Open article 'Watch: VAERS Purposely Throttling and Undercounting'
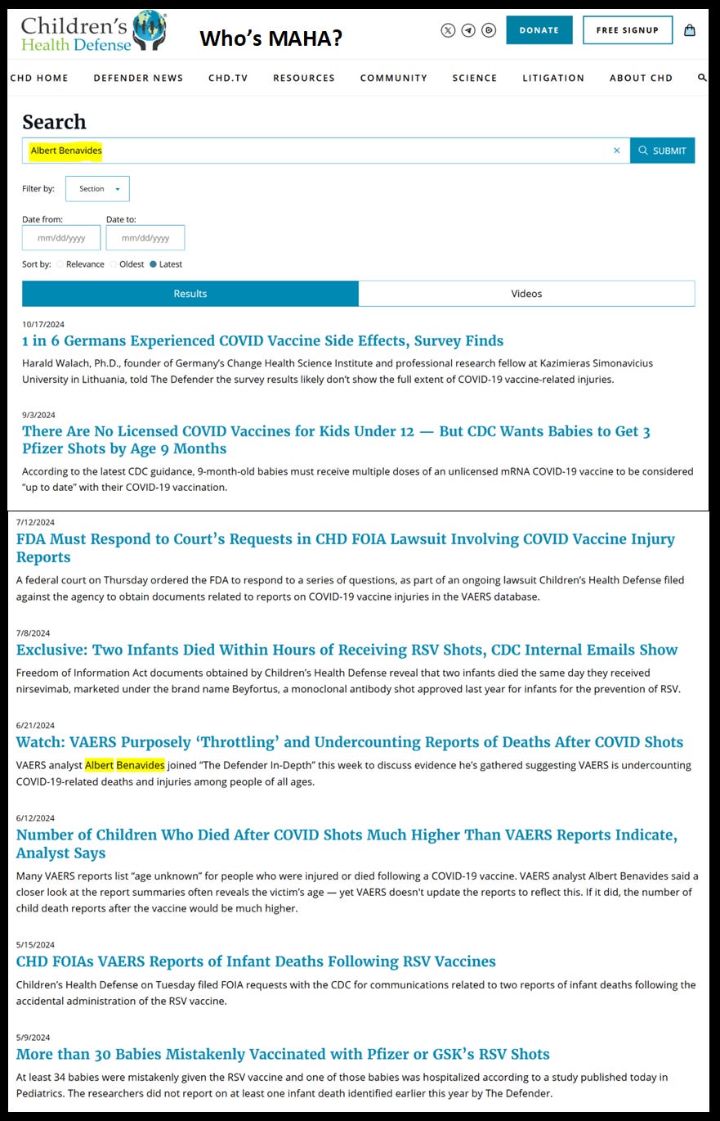 (x=350, y=742)
